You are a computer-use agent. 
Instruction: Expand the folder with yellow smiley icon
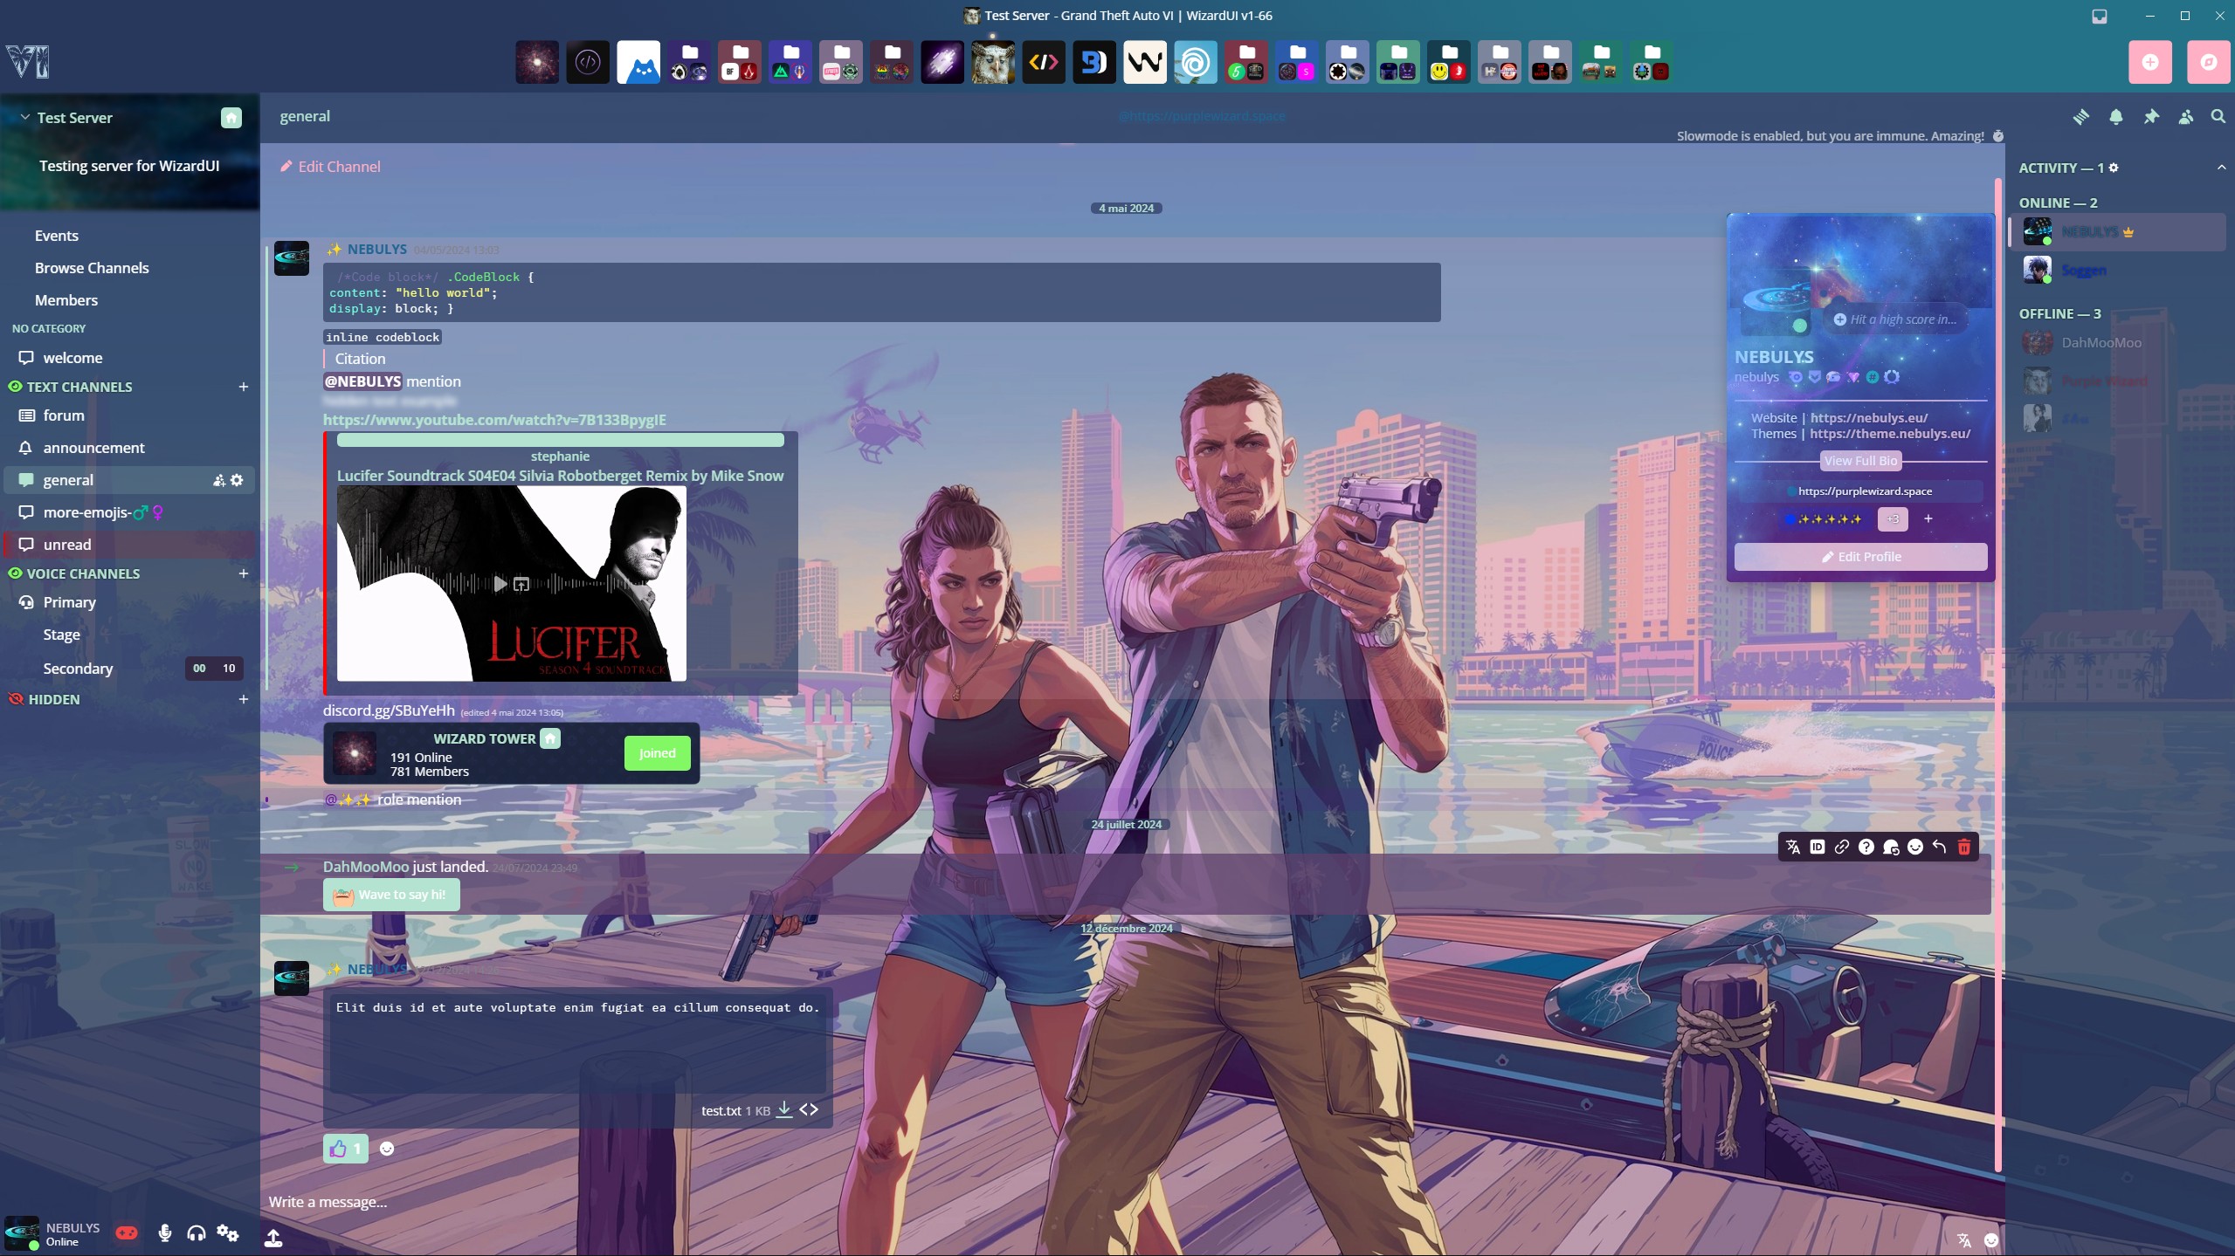click(1449, 62)
